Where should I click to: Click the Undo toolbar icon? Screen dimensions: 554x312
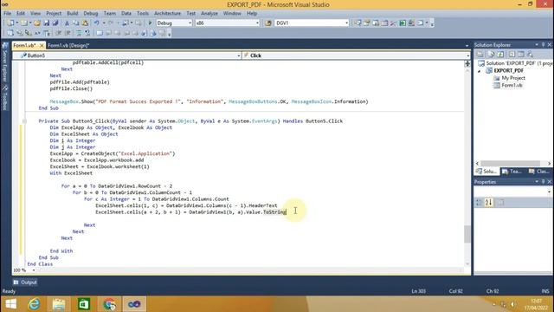tap(96, 23)
